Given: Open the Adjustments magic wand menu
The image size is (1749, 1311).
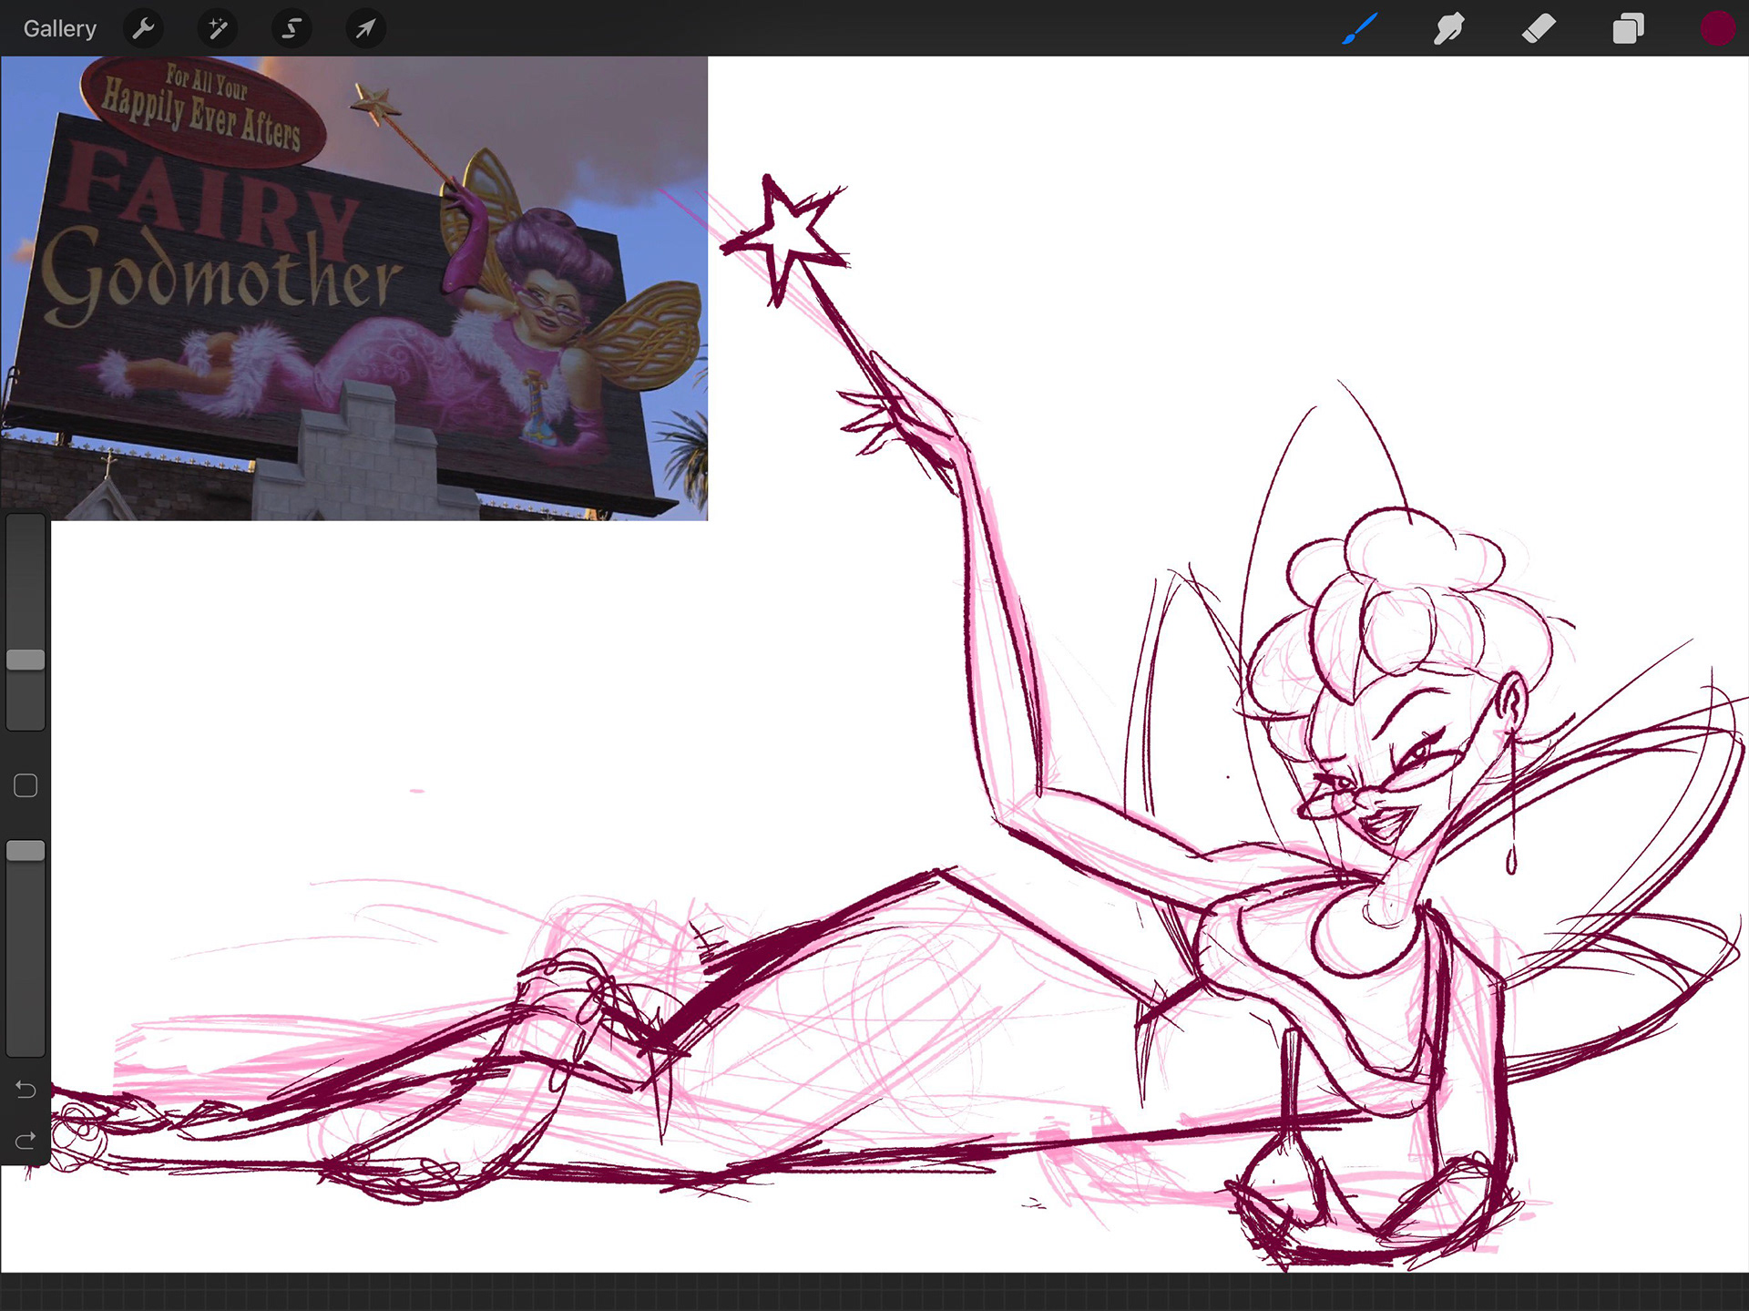Looking at the screenshot, I should pos(218,29).
